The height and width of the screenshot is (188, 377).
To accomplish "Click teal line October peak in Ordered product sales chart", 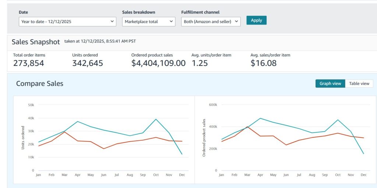I will pos(338,120).
